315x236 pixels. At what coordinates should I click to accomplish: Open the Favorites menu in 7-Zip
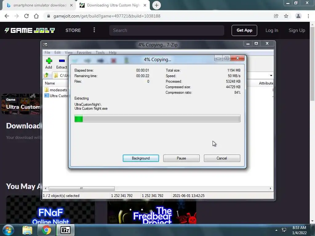tap(84, 52)
